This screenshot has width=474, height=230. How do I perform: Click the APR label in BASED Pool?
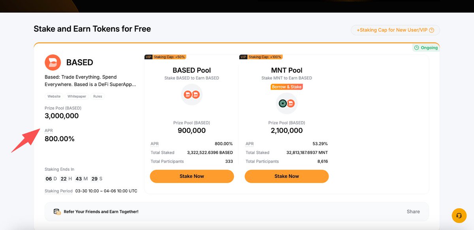coord(154,144)
